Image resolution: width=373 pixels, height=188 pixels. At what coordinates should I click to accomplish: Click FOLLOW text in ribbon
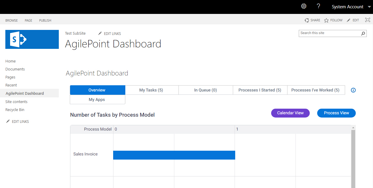pyautogui.click(x=336, y=20)
